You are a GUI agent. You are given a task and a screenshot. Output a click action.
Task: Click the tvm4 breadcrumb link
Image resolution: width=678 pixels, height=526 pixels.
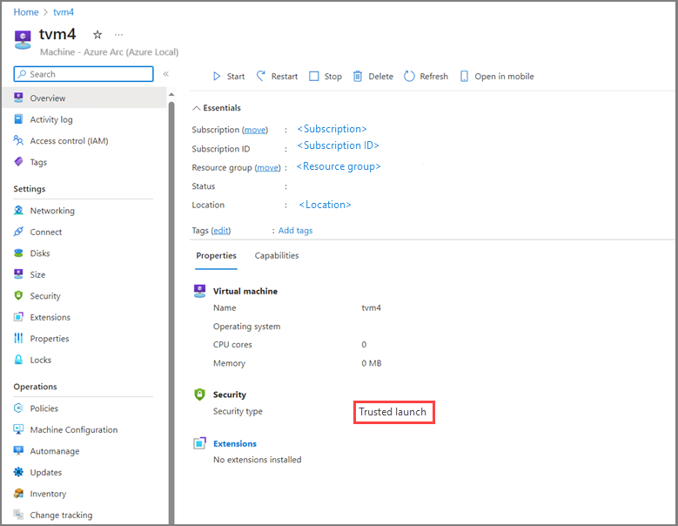tap(64, 12)
